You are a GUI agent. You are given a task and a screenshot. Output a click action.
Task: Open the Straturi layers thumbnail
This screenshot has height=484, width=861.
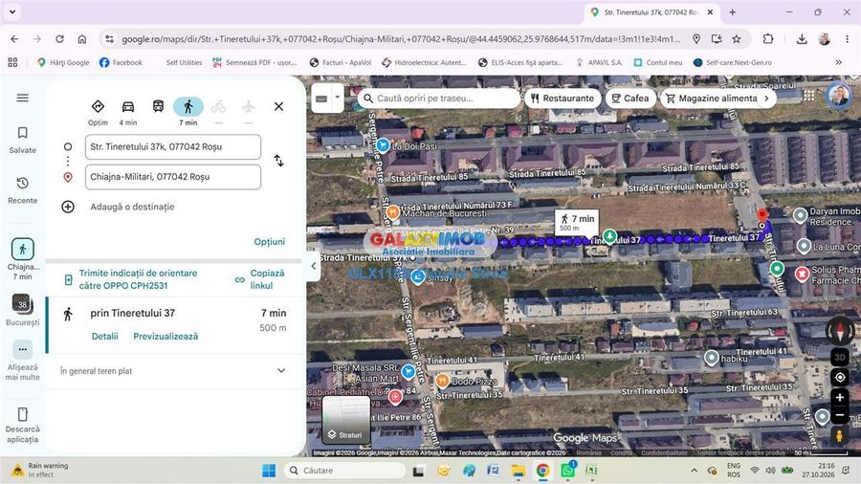coord(346,420)
